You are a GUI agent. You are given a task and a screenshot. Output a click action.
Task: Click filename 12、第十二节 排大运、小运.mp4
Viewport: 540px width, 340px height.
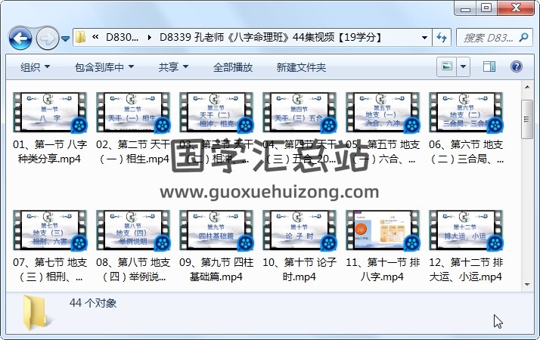[x=466, y=270]
